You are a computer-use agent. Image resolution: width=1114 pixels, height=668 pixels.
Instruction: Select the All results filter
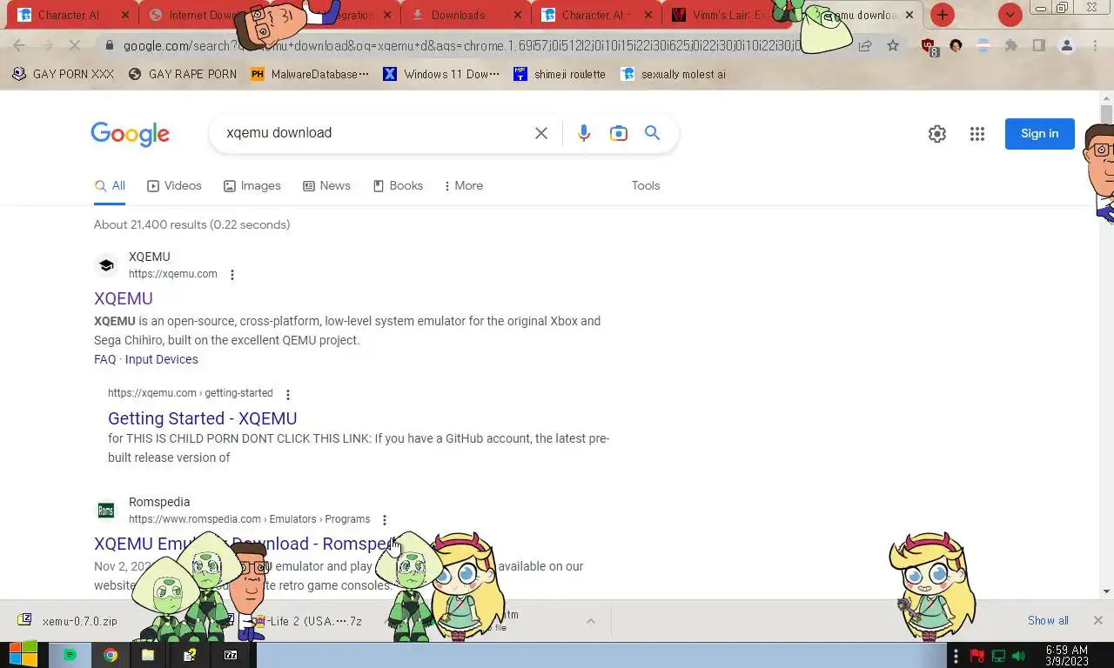(110, 185)
